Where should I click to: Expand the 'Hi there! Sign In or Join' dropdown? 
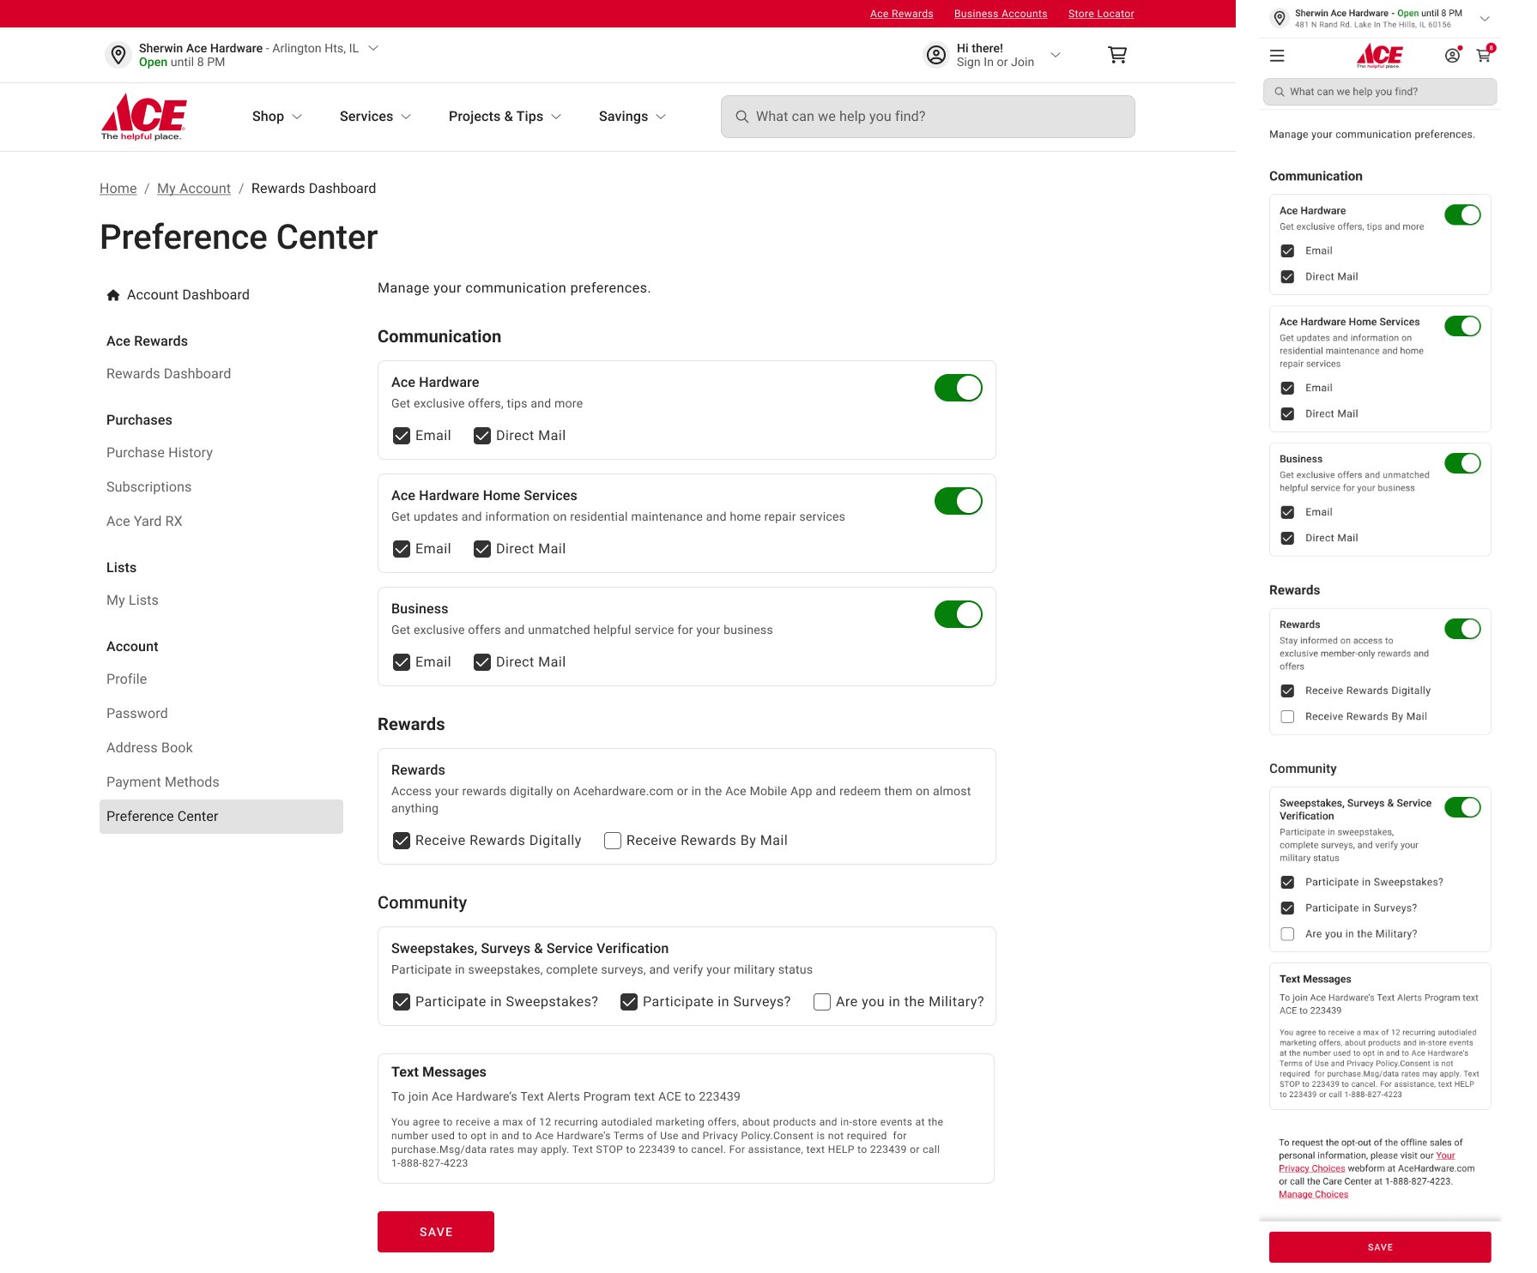(1055, 54)
